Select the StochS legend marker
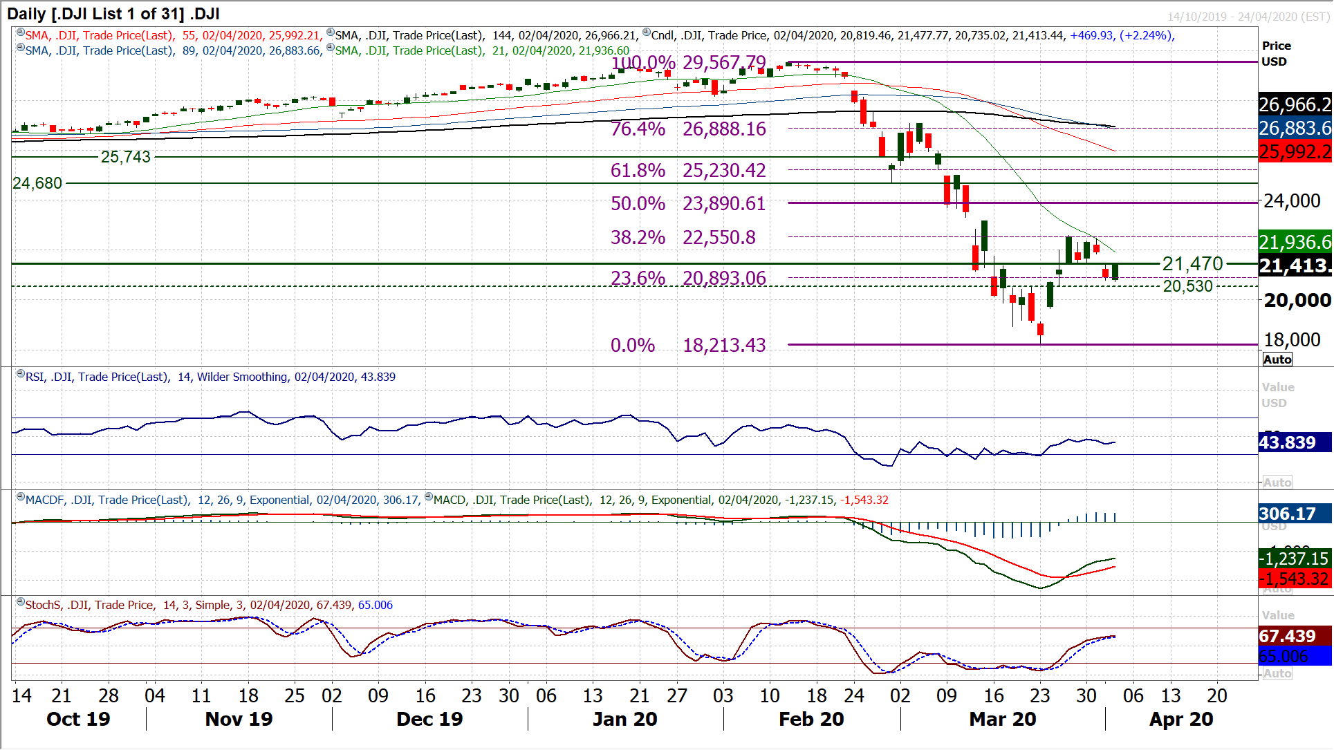Screen dimensions: 1334x750 21,602
